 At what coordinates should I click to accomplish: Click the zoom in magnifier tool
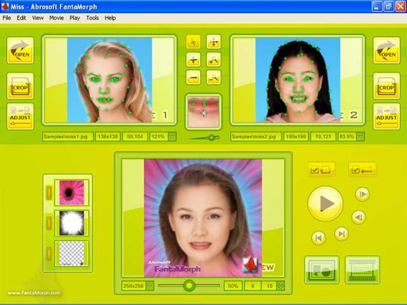[x=213, y=60]
